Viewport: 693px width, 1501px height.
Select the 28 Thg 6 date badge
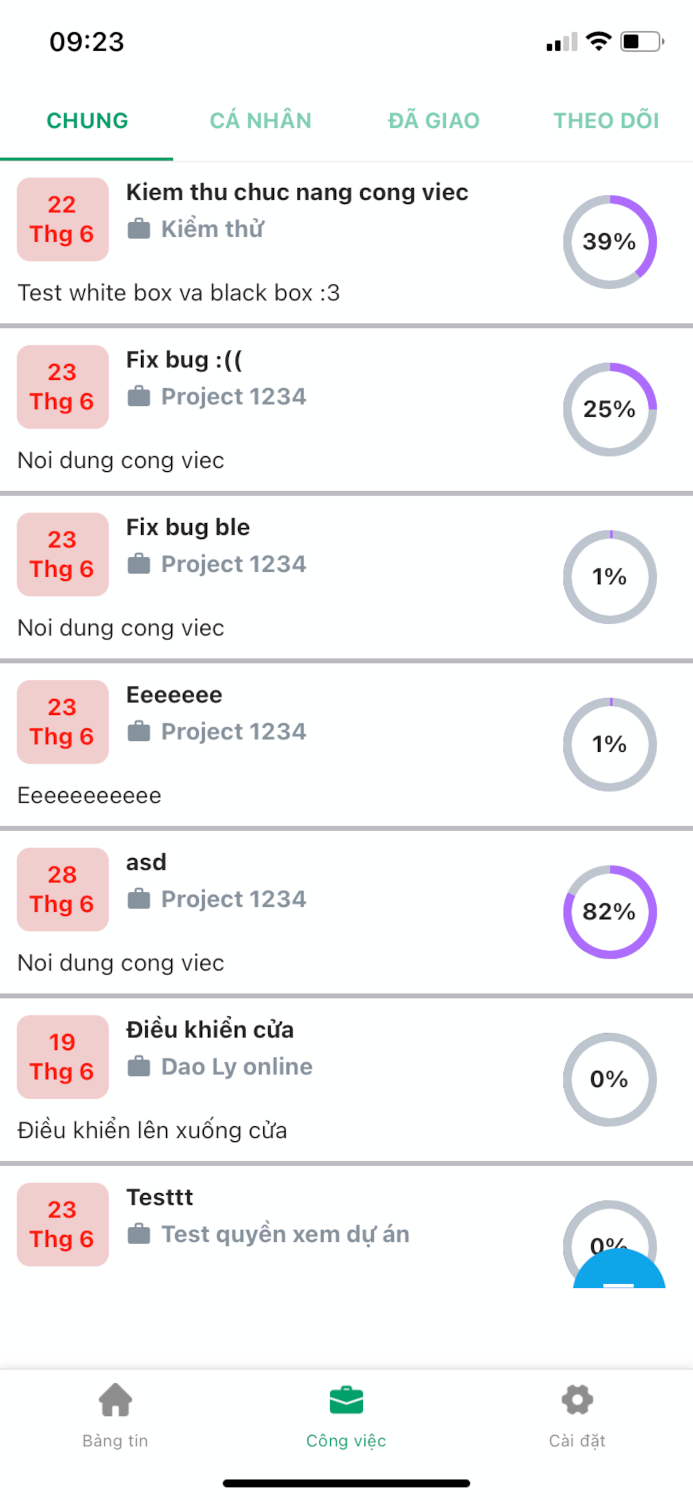pyautogui.click(x=62, y=889)
